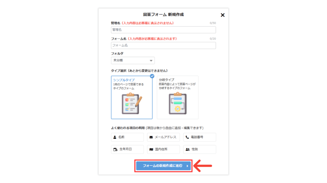Click the people icon for 性別
This screenshot has height=183, width=327.
(x=188, y=149)
